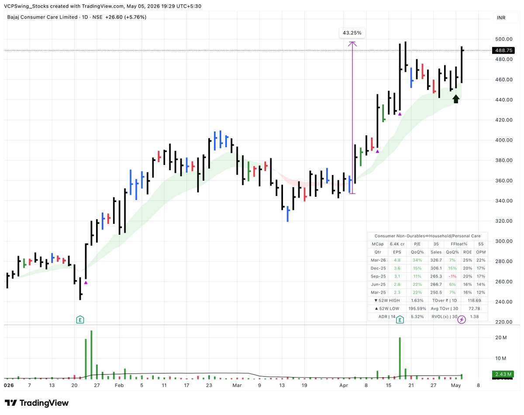The width and height of the screenshot is (524, 415).
Task: Click the 52W HIGH label
Action: pyautogui.click(x=387, y=301)
